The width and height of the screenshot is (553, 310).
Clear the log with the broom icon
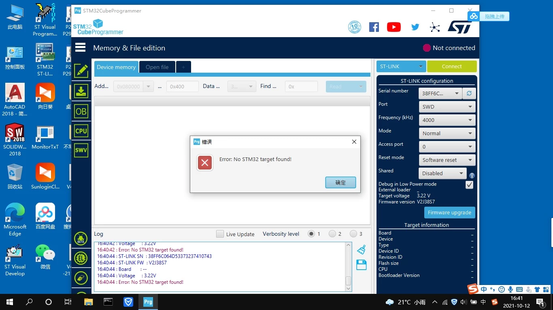click(362, 249)
